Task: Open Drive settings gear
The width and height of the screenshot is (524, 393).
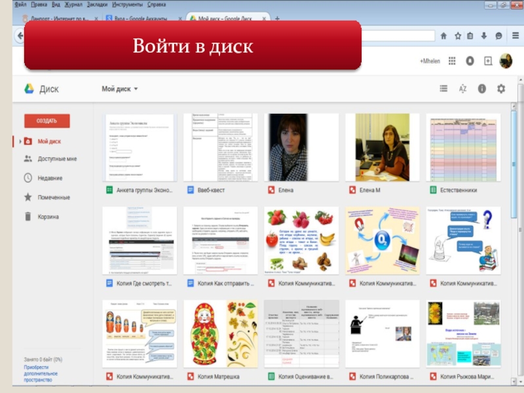Action: [x=501, y=88]
